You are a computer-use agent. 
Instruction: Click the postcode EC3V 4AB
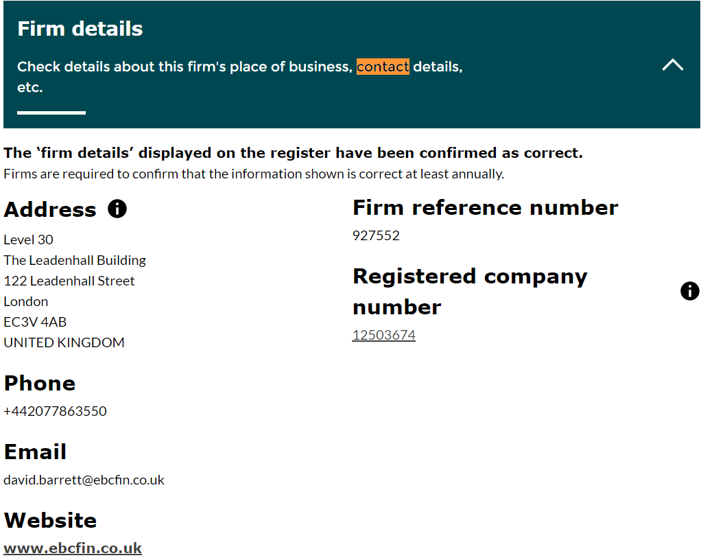click(x=35, y=321)
